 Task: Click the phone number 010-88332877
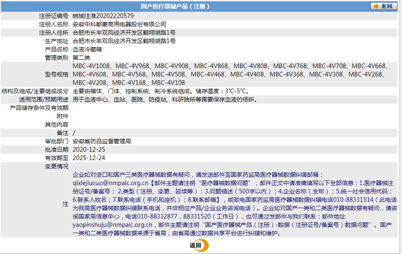point(157,216)
